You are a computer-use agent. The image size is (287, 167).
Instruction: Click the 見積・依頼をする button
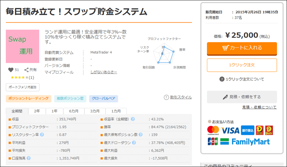coord(242,97)
